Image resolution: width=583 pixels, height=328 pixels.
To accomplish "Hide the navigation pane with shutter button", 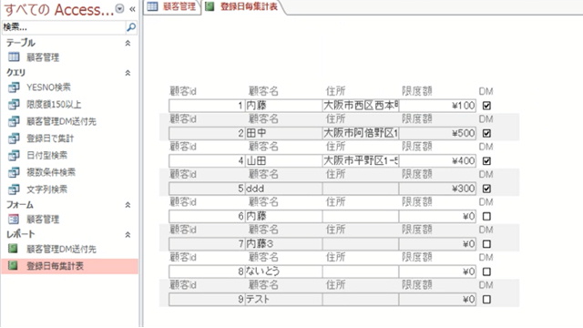I will [132, 9].
